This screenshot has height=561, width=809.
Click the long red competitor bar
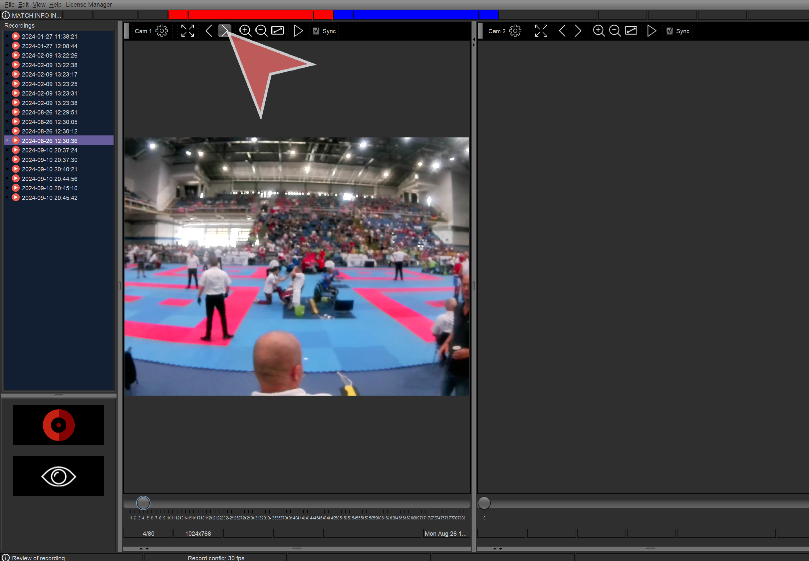(x=250, y=15)
